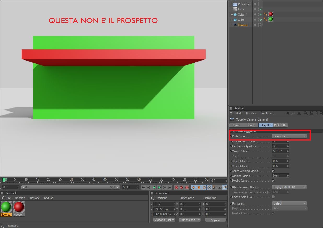Toggle Mostra Cono checkbox
Screen dimensions: 323x228
[x=273, y=180]
